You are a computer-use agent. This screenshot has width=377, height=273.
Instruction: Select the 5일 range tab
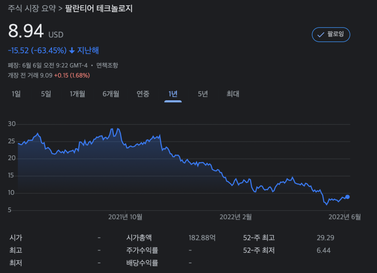[x=46, y=94]
